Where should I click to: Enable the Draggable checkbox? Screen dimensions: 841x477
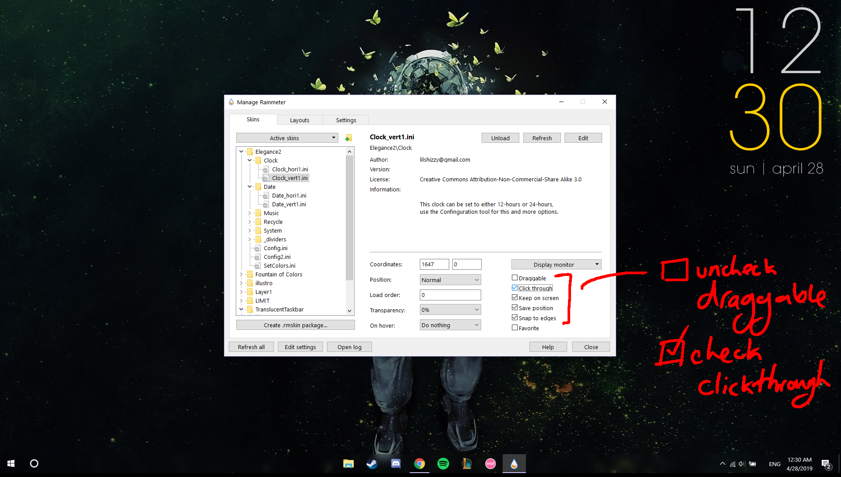coord(515,278)
